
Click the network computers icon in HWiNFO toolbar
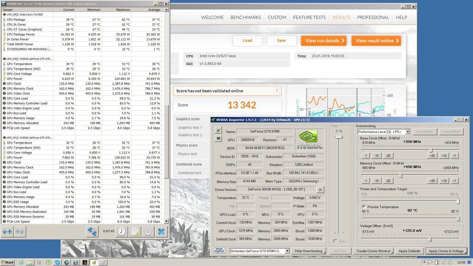click(92, 232)
